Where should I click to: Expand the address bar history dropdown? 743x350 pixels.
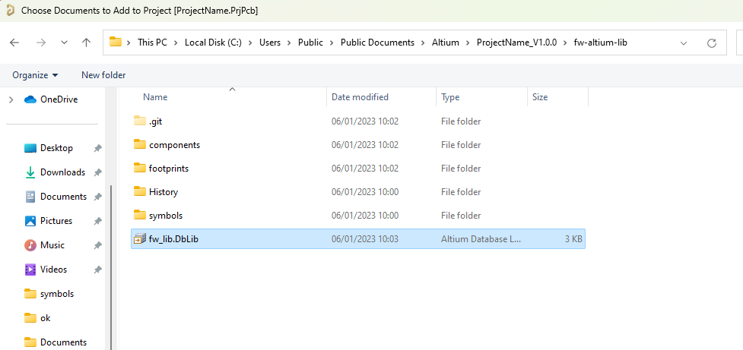pyautogui.click(x=683, y=43)
